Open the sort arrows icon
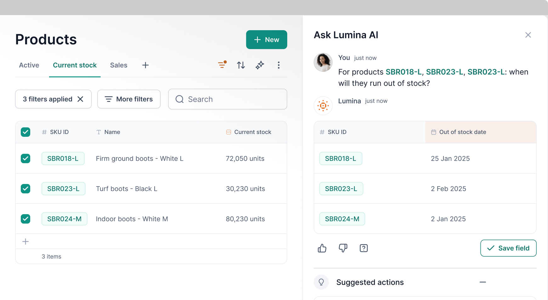The width and height of the screenshot is (548, 300). point(241,65)
